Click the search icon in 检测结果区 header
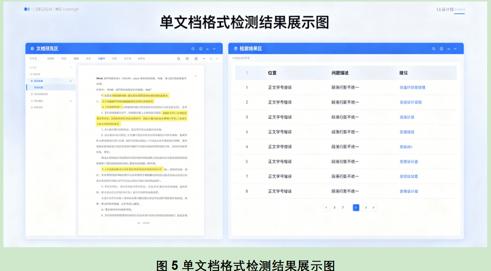 coord(434,49)
